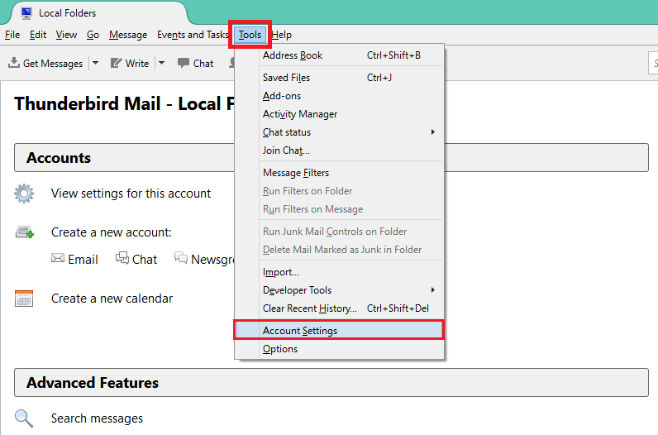Click the Newsgroups icon

(x=181, y=258)
